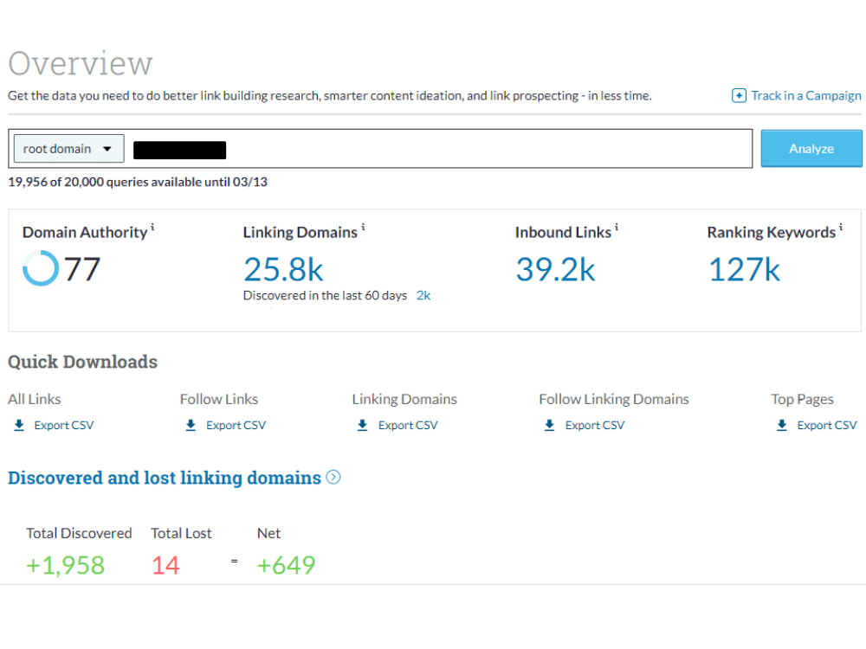Click the Top Pages download icon
Image resolution: width=866 pixels, height=649 pixels.
tap(782, 425)
